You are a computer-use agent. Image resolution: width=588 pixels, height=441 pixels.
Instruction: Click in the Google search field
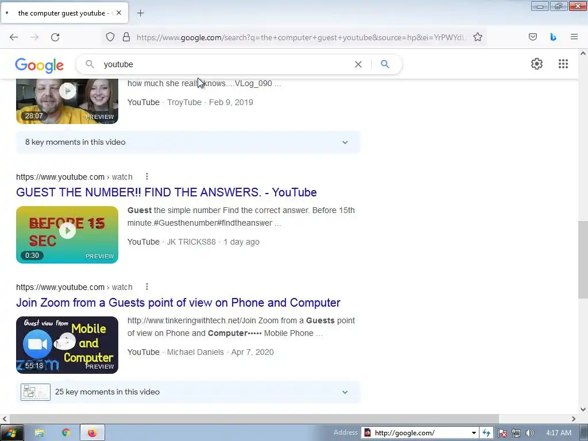[x=225, y=64]
